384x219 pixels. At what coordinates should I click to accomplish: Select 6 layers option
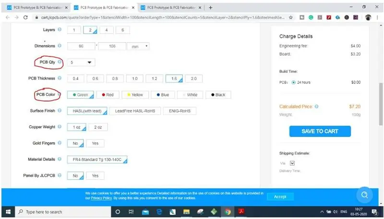tap(123, 30)
